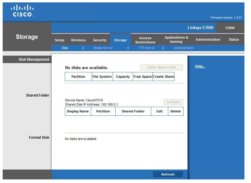Open Storage Administration sub-tab
Screen dimensions: 251x183
click(184, 48)
